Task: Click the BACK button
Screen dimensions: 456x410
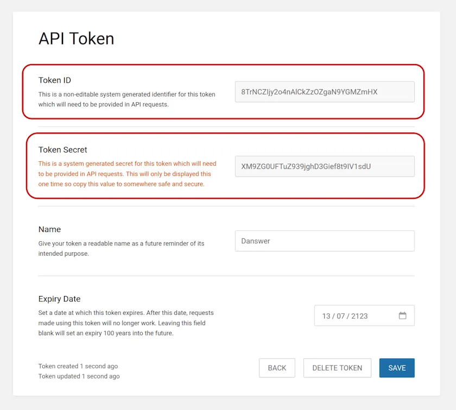Action: click(x=277, y=368)
